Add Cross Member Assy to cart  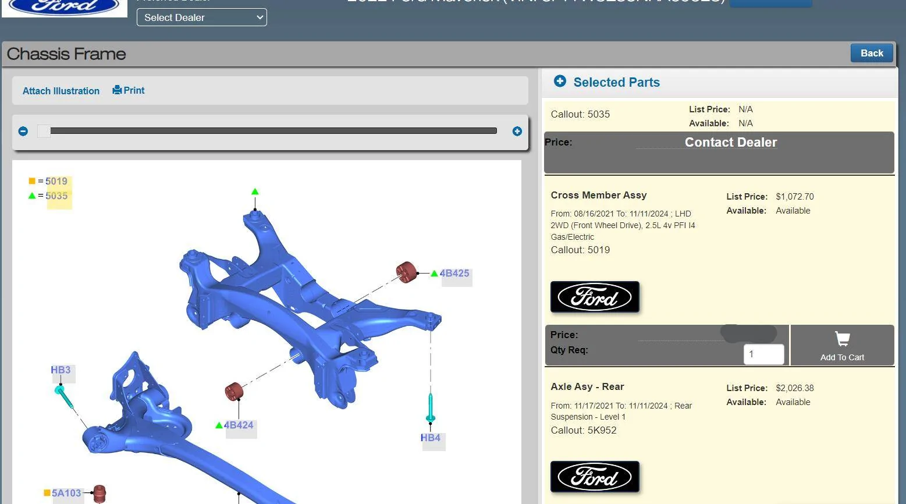click(x=842, y=346)
